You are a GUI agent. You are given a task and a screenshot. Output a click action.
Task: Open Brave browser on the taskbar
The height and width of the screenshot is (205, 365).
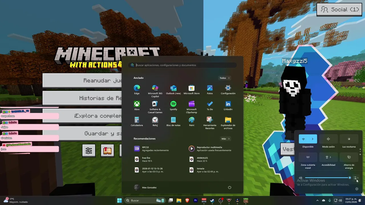point(187,200)
